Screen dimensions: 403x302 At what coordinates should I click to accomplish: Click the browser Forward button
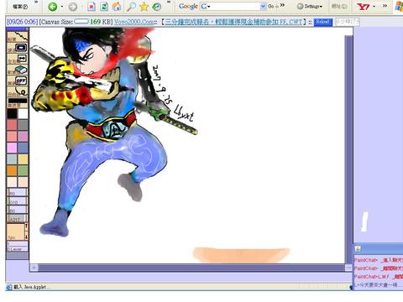coord(72,7)
